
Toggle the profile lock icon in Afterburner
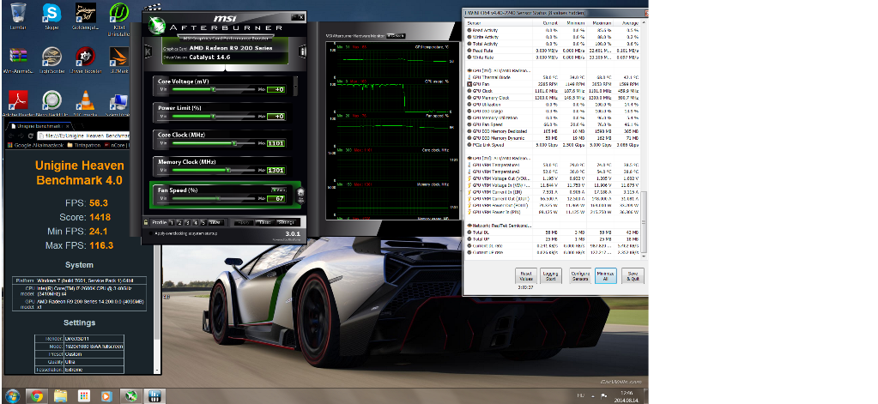tap(146, 222)
